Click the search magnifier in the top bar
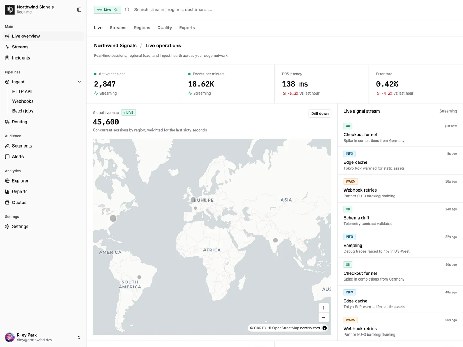The image size is (463, 347). [127, 10]
